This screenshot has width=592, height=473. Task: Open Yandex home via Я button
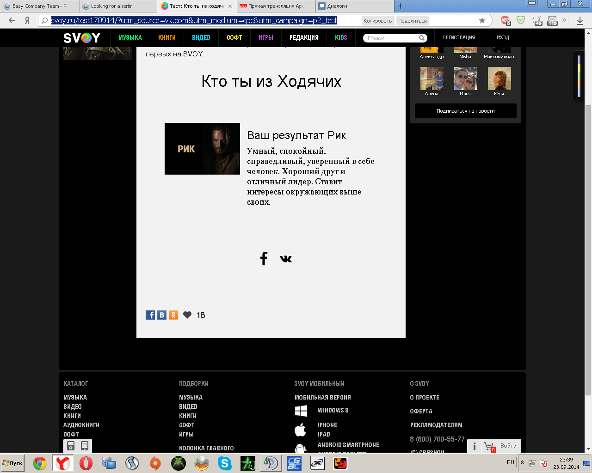tap(27, 20)
